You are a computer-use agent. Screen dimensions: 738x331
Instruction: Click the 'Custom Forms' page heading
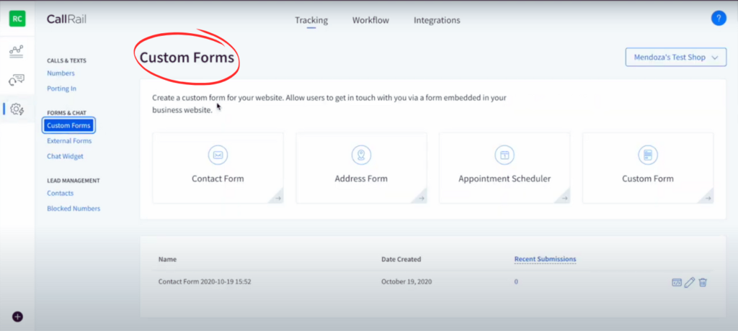(187, 58)
